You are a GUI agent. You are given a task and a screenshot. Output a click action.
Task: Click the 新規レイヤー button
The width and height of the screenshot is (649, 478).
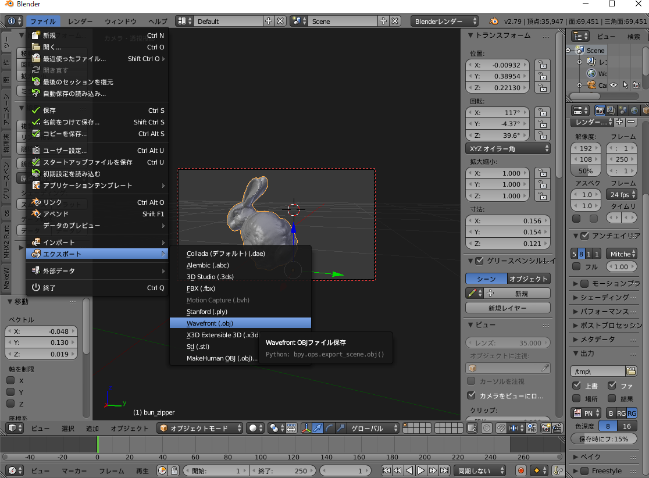(x=508, y=308)
